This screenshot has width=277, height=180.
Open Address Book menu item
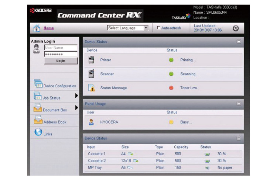55,122
